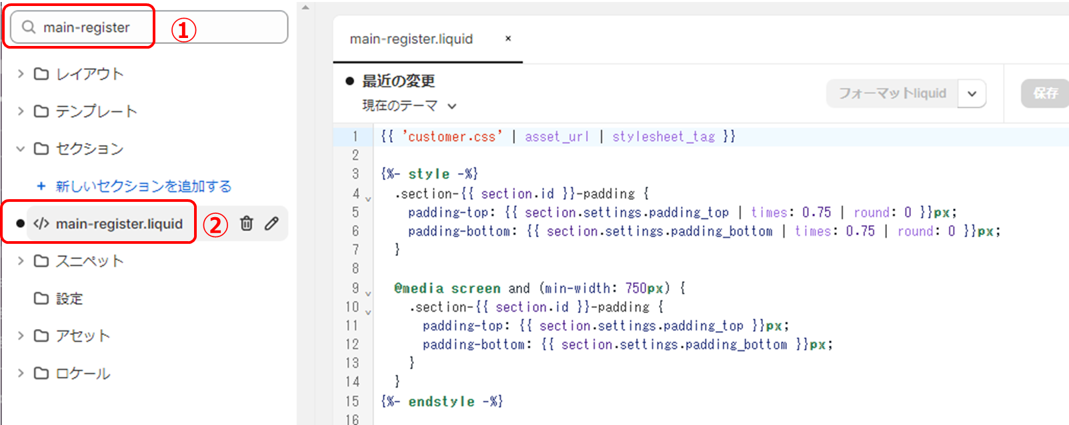Image resolution: width=1069 pixels, height=425 pixels.
Task: Click the code file icon beside main-register.liquid
Action: pyautogui.click(x=41, y=224)
